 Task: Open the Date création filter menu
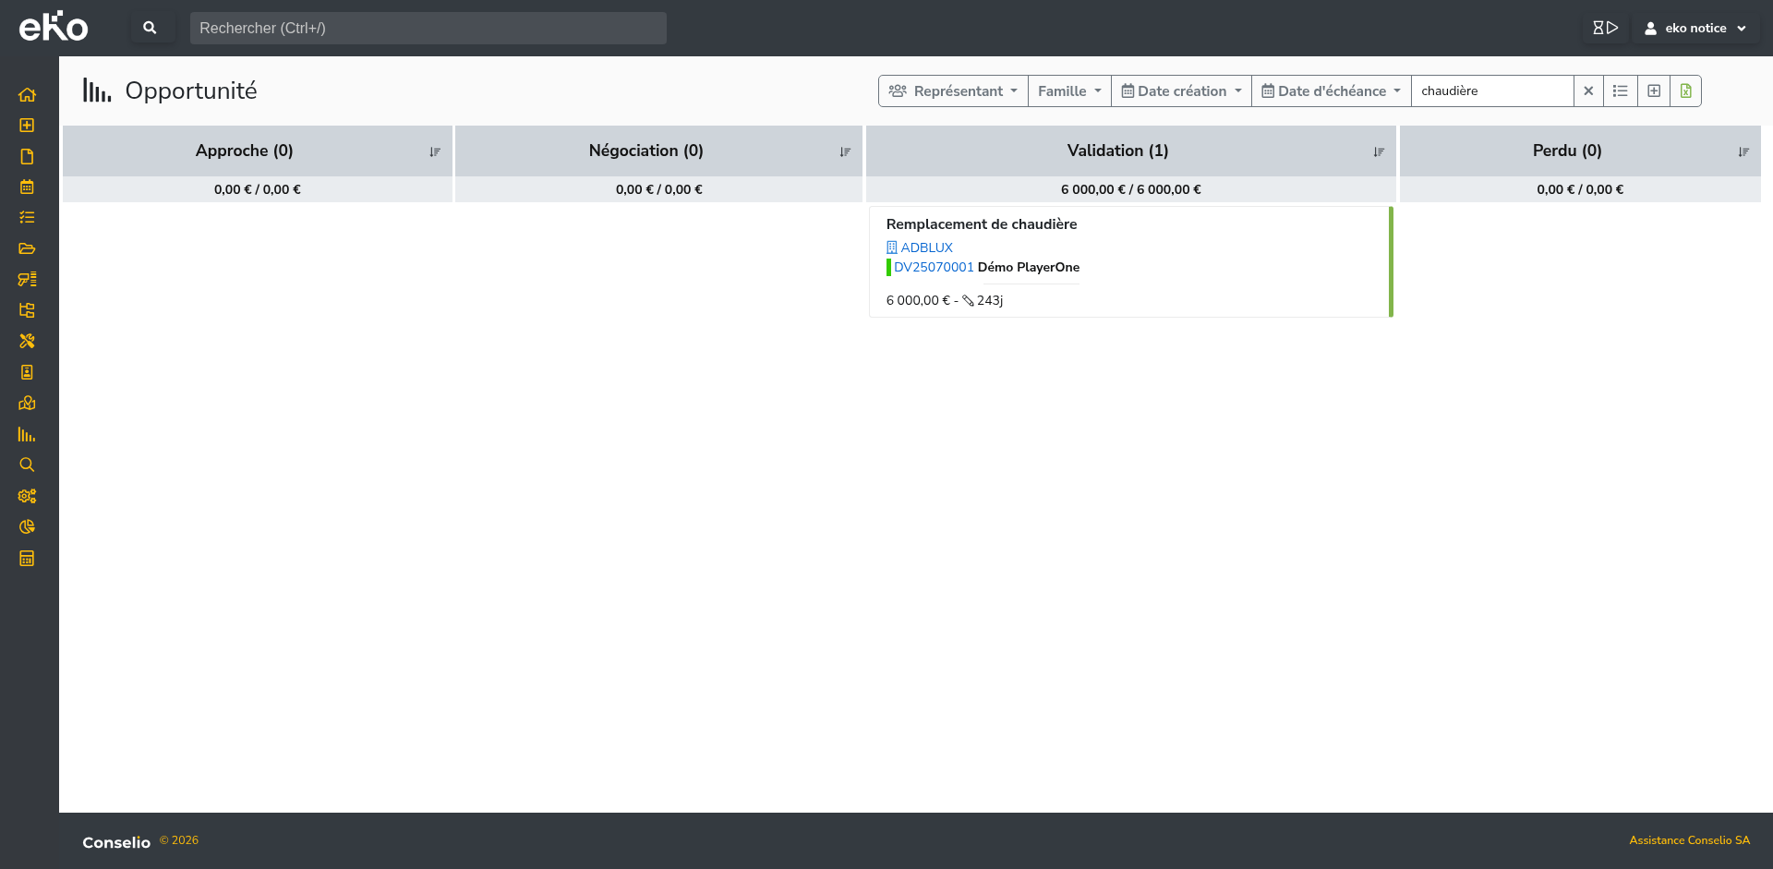pos(1181,91)
